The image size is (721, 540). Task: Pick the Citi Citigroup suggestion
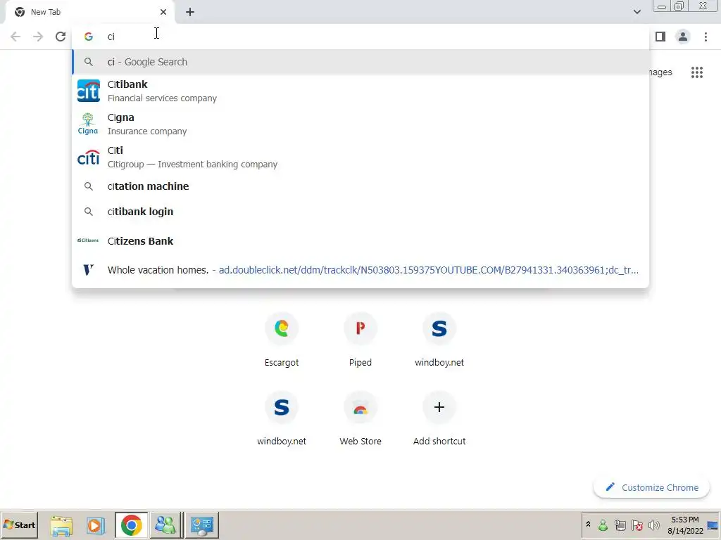click(x=360, y=157)
